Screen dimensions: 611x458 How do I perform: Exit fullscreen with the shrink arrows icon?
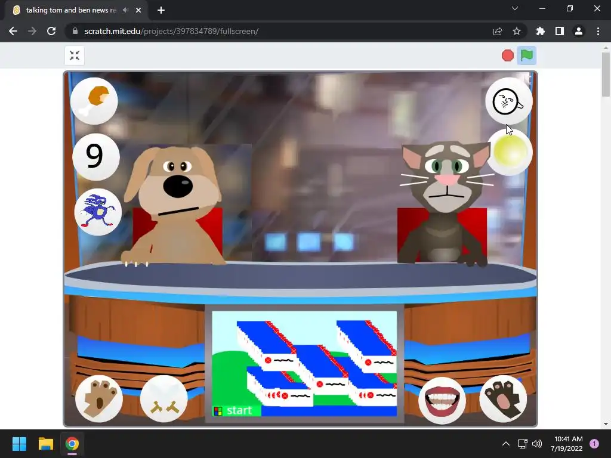click(x=75, y=55)
